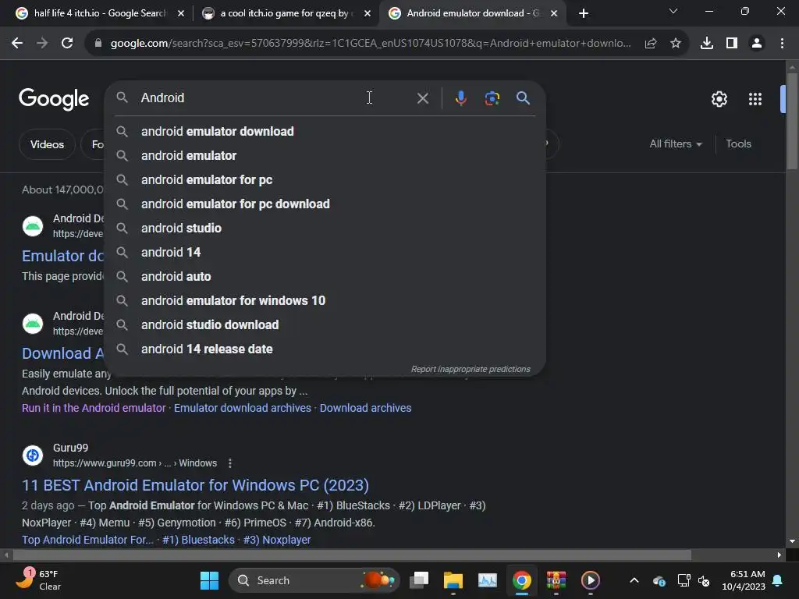Expand the All filters dropdown
This screenshot has width=799, height=599.
(x=675, y=144)
